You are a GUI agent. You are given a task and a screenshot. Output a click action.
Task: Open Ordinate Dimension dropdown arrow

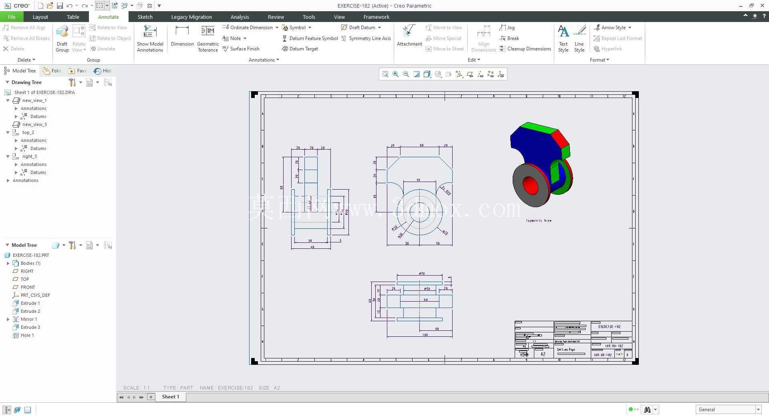click(277, 28)
